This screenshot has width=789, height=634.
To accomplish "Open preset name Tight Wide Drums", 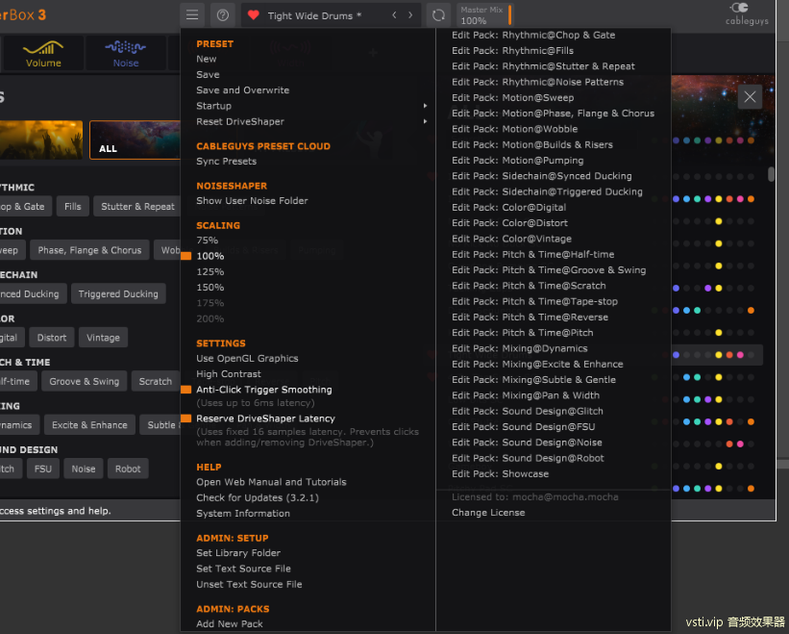I will click(314, 15).
